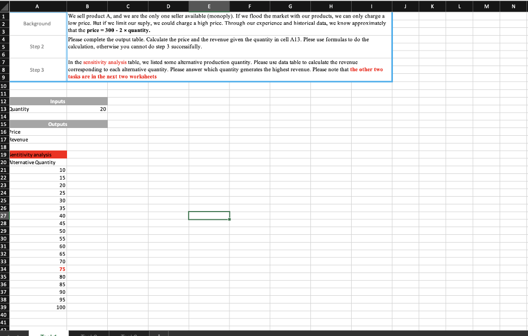Screen dimensions: 528x336
Task: Select column E header
Action: pyautogui.click(x=209, y=6)
